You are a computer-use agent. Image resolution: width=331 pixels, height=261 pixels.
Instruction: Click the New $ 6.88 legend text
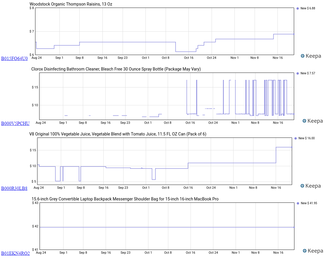(x=308, y=8)
